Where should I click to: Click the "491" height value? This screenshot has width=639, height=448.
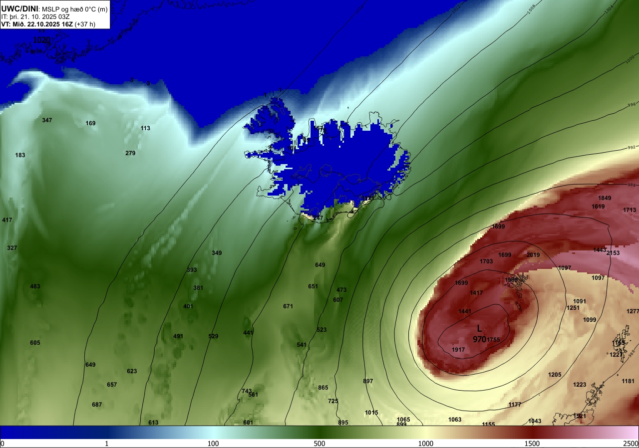click(178, 336)
